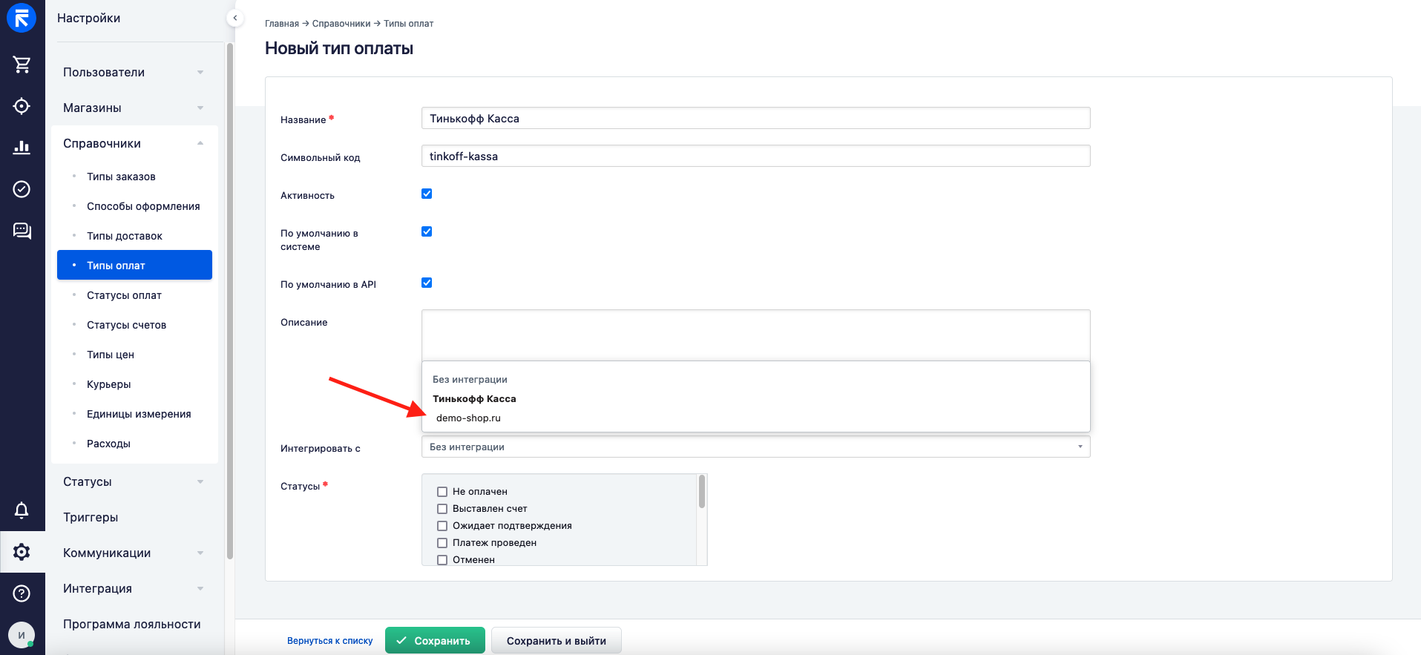Open the orders shopping cart icon
This screenshot has height=655, width=1421.
click(x=22, y=65)
